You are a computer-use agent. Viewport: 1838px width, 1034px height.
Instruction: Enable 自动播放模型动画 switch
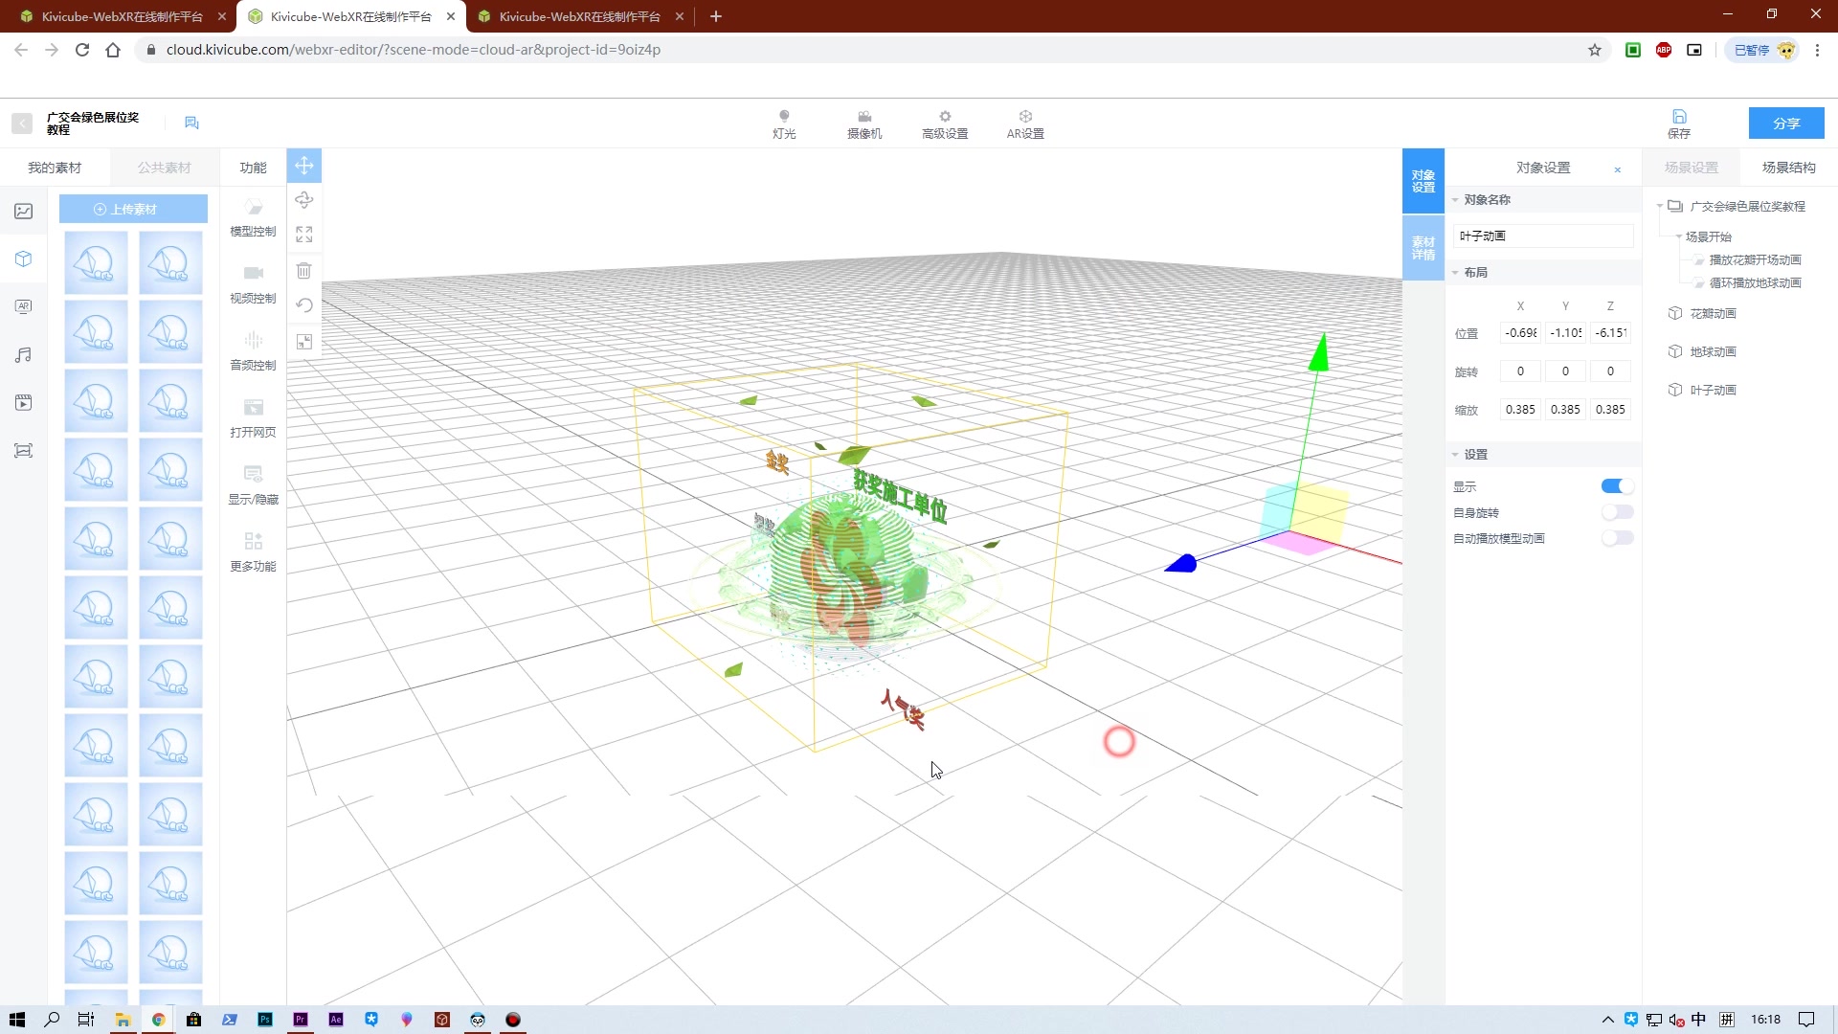click(x=1616, y=538)
